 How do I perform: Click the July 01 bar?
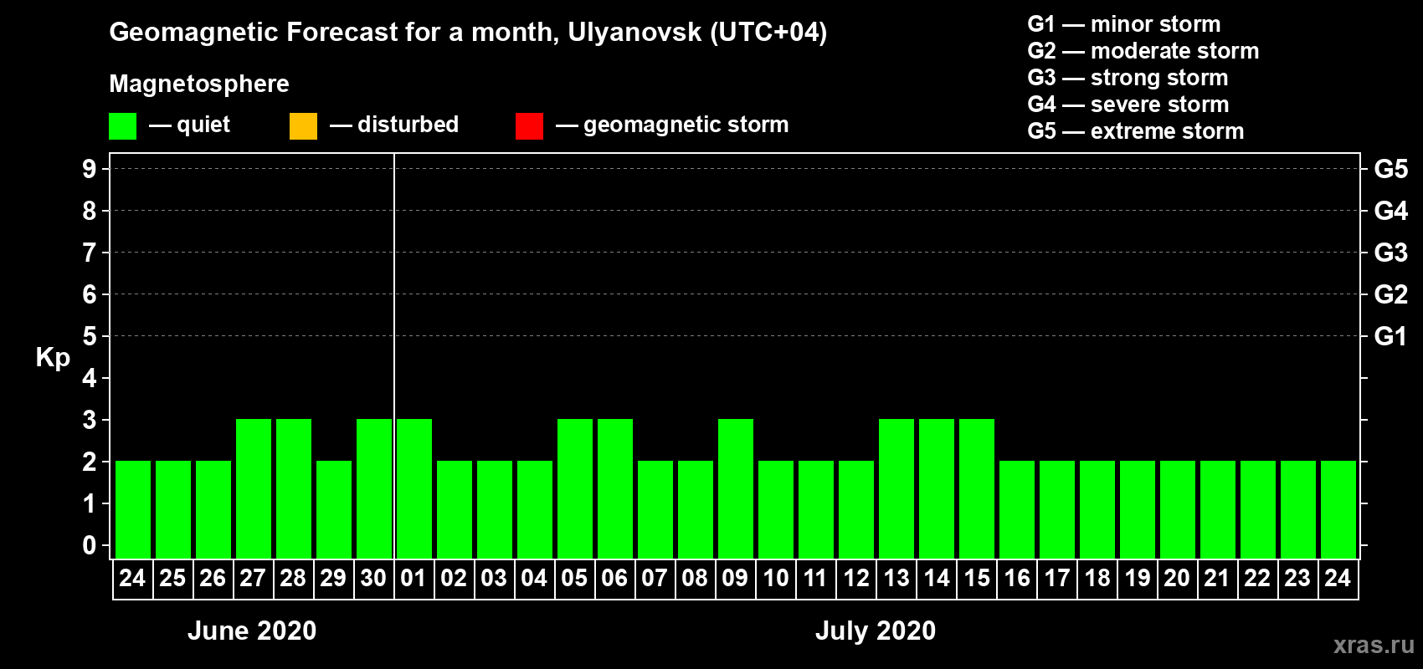point(414,488)
